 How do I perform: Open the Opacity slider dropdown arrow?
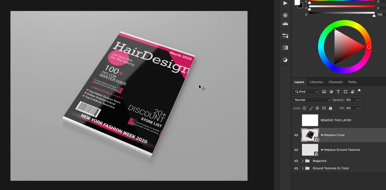358,100
